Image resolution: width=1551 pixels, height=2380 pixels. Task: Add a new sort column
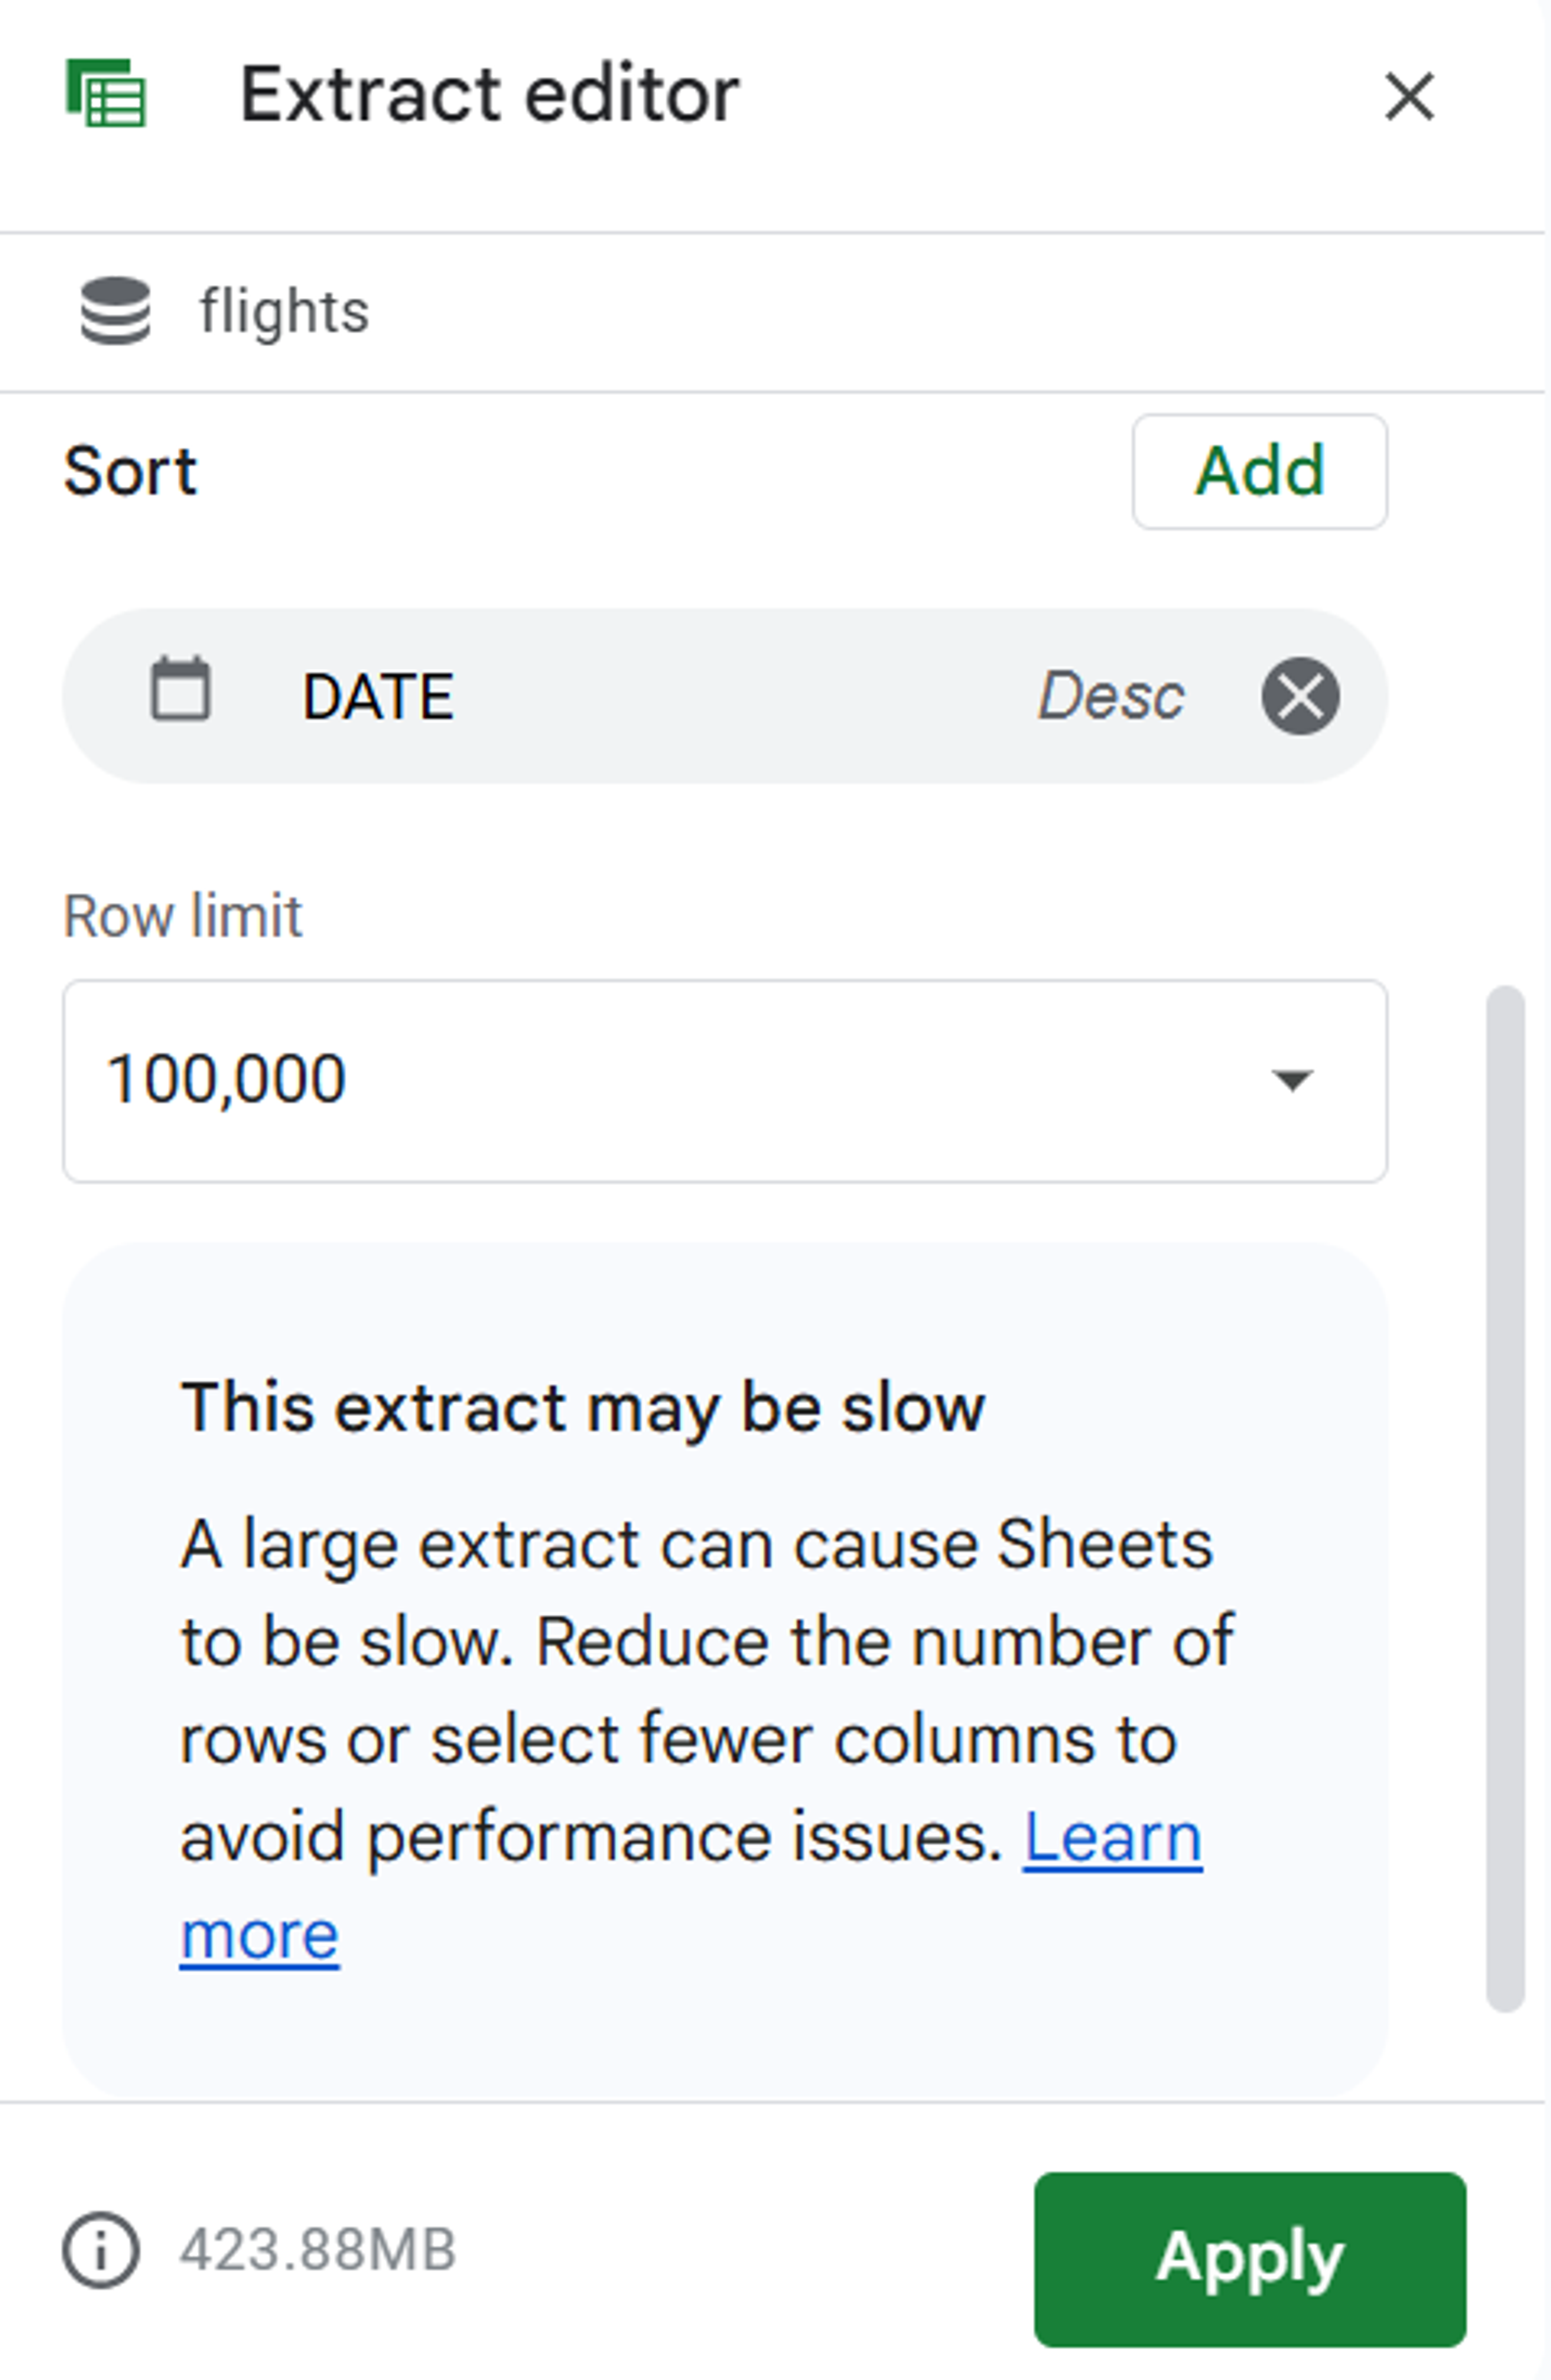tap(1259, 470)
